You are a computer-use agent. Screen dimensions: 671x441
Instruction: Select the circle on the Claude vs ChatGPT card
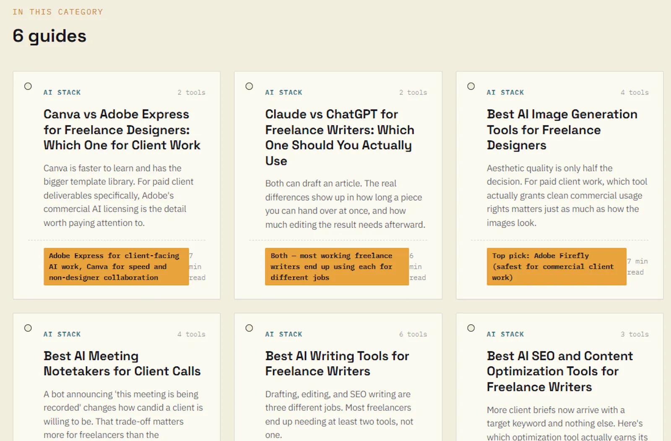tap(250, 86)
